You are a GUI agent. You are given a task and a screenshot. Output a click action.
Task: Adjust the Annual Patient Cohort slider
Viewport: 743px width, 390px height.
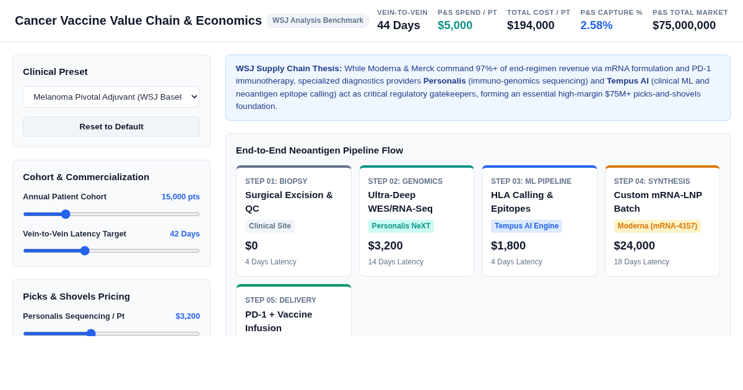[x=111, y=214]
